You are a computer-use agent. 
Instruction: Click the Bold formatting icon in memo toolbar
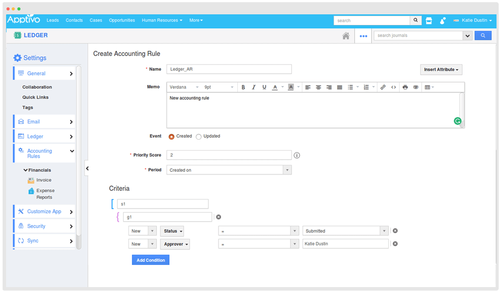tap(243, 87)
